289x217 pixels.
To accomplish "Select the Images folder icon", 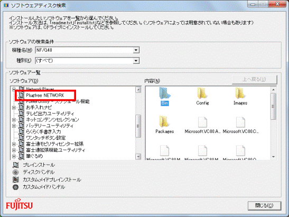I will click(x=240, y=93).
